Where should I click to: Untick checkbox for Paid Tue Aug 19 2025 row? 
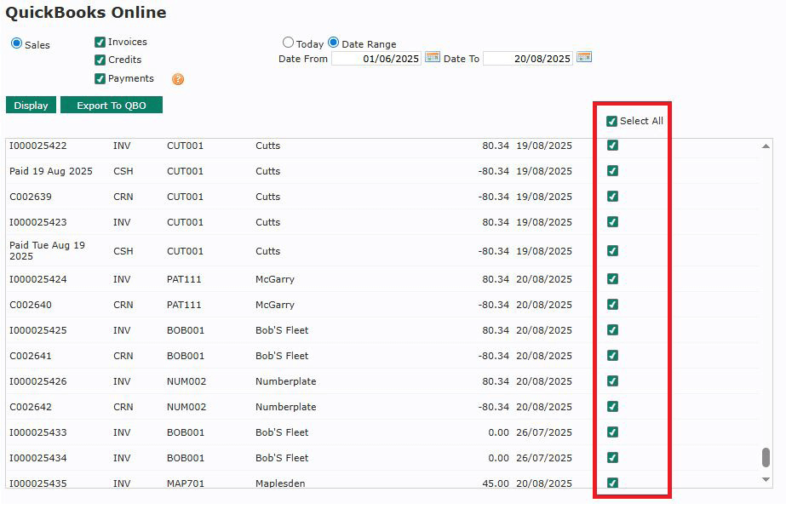612,251
